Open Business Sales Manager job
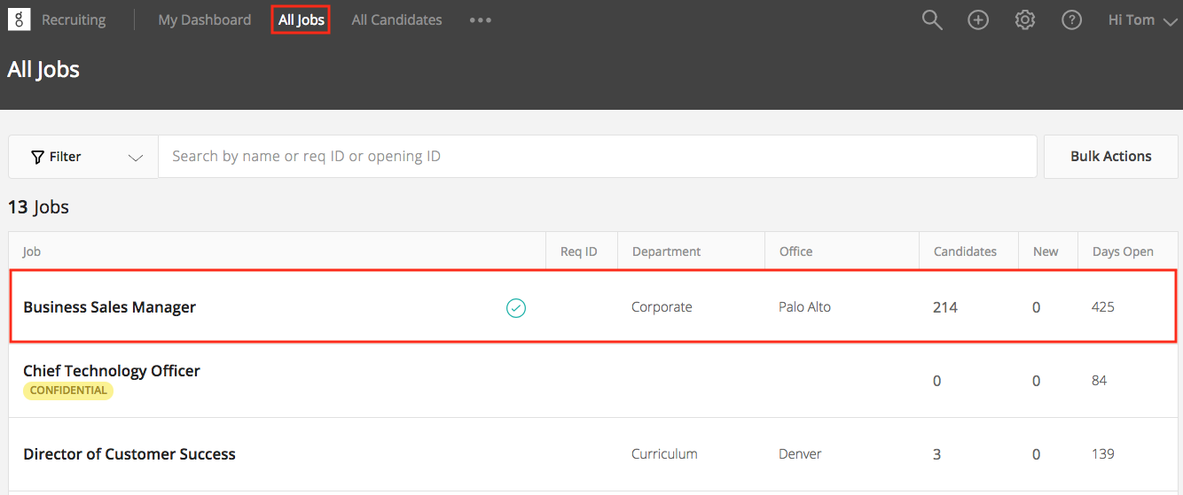The height and width of the screenshot is (495, 1183). pos(109,307)
